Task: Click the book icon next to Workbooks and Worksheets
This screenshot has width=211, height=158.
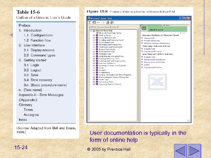Action: tap(97, 47)
